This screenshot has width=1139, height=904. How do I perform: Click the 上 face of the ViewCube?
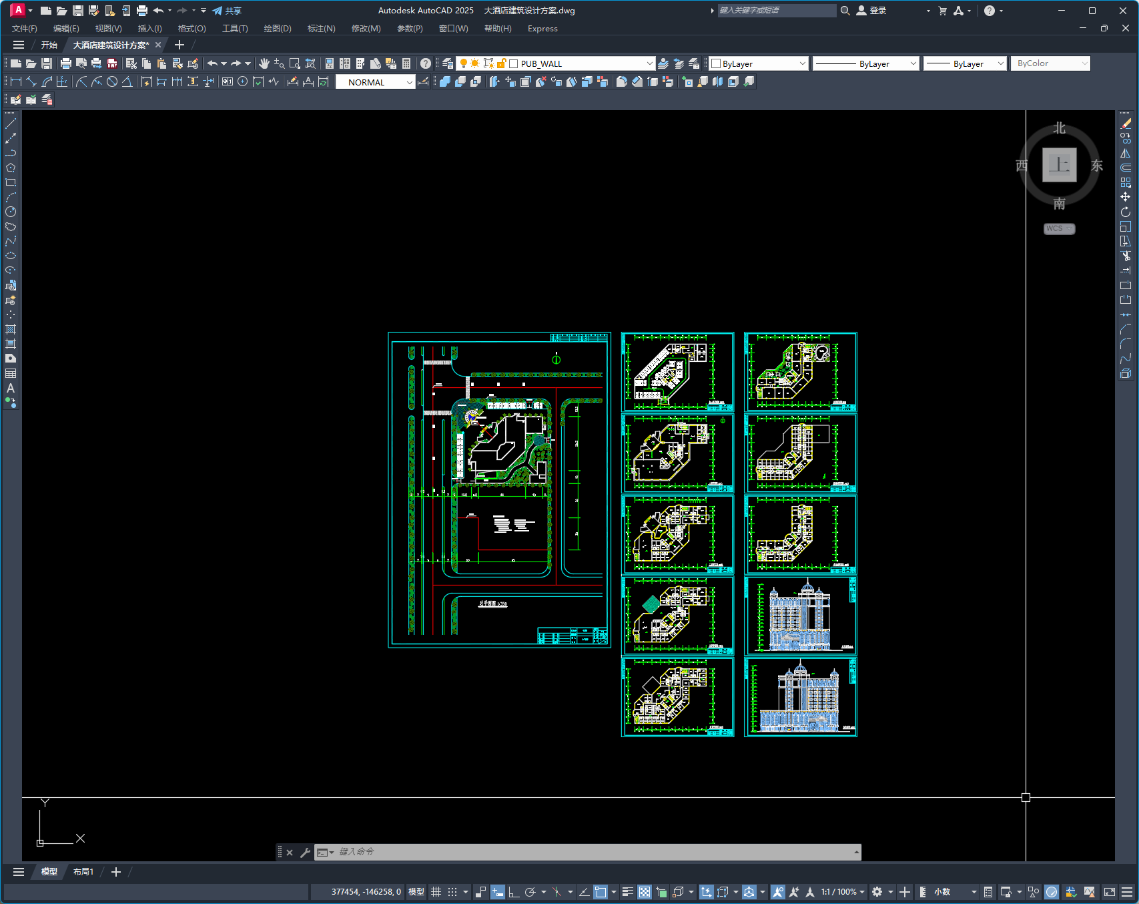(x=1060, y=165)
